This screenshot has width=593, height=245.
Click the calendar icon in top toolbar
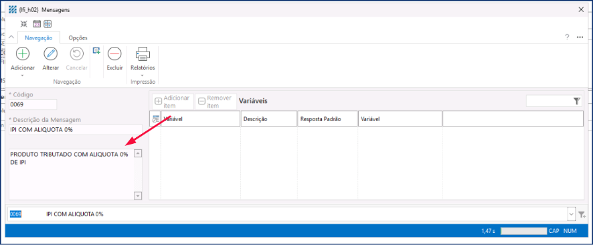37,24
